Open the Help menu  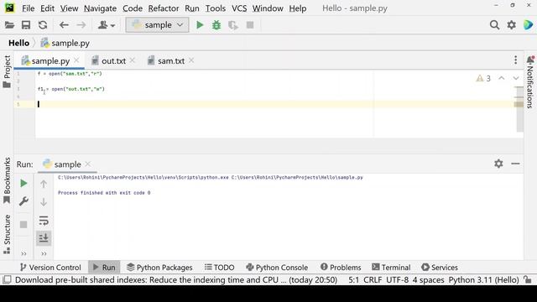point(298,8)
